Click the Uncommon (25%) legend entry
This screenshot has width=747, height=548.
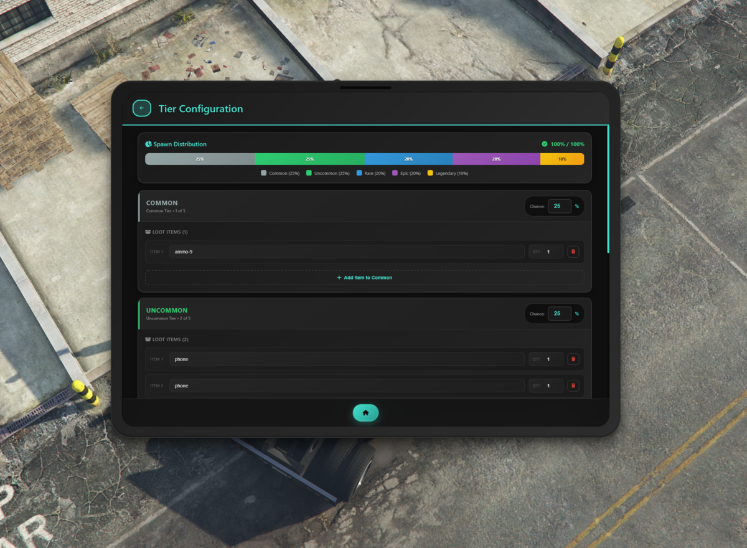point(327,173)
